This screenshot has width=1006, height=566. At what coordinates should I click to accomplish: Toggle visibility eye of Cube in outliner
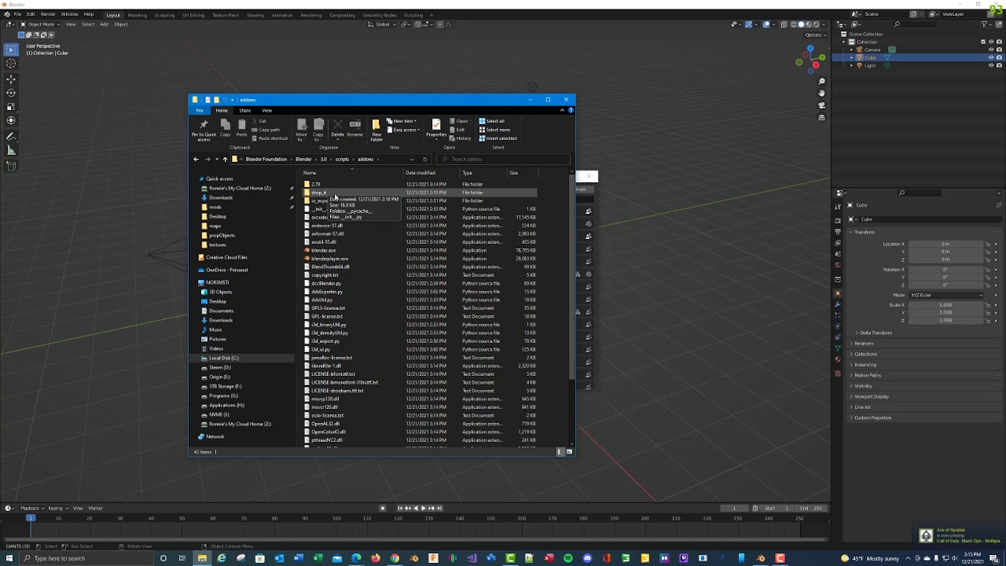click(x=990, y=57)
